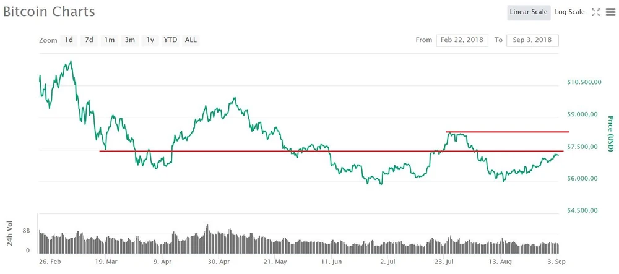
Task: Select YTD zoom range
Action: [170, 40]
